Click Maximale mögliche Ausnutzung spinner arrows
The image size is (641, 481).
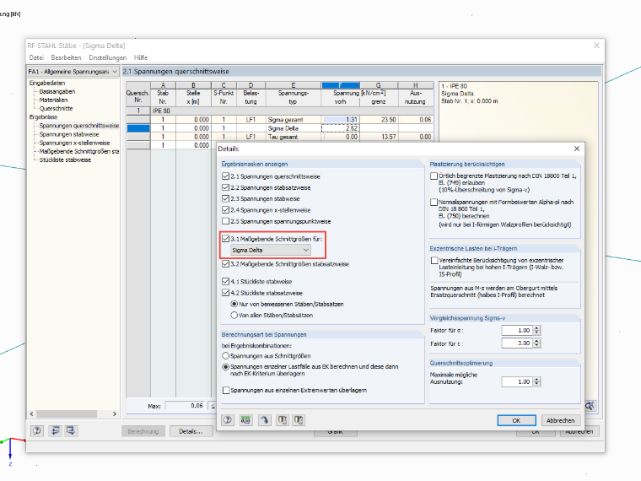tap(536, 381)
